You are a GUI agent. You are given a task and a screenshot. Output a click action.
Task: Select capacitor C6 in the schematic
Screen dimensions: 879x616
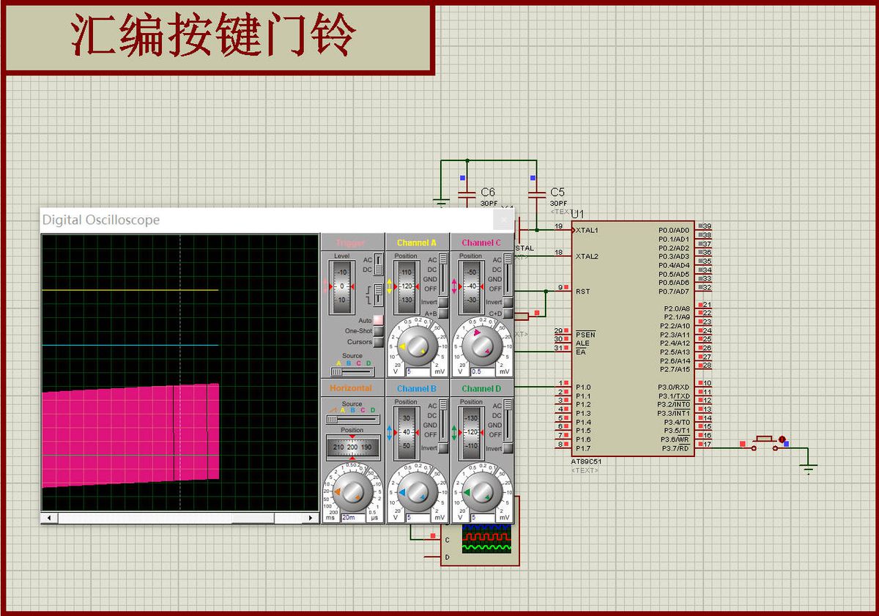point(467,195)
